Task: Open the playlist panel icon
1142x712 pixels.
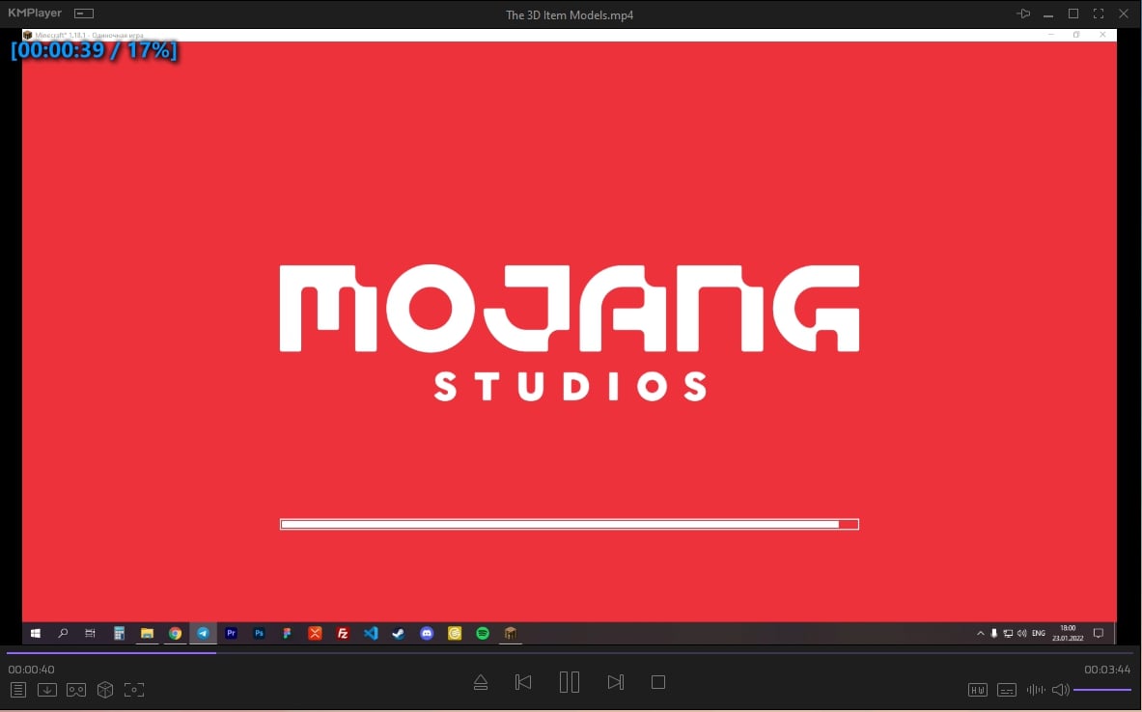Action: point(18,690)
